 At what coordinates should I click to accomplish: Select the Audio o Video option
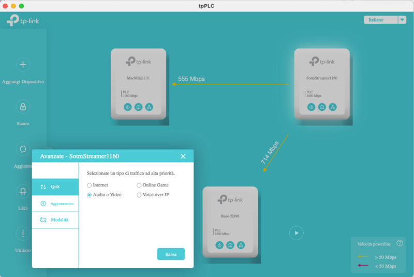90,195
